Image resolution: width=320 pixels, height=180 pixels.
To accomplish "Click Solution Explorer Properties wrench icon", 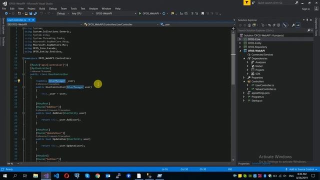I will pyautogui.click(x=293, y=25).
